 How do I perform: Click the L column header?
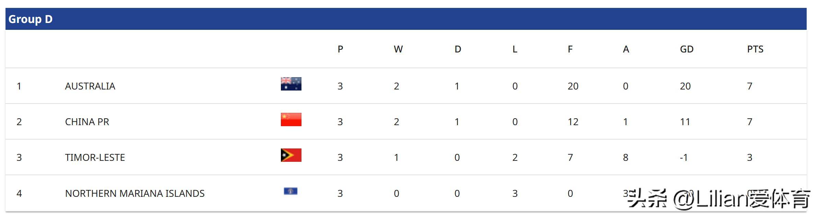coord(515,49)
